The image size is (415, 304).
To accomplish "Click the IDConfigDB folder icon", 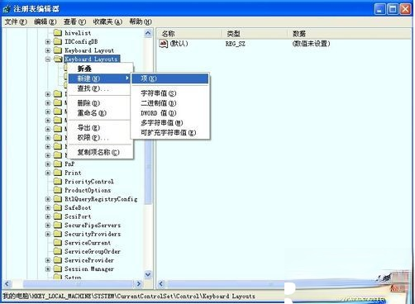I will click(58, 42).
